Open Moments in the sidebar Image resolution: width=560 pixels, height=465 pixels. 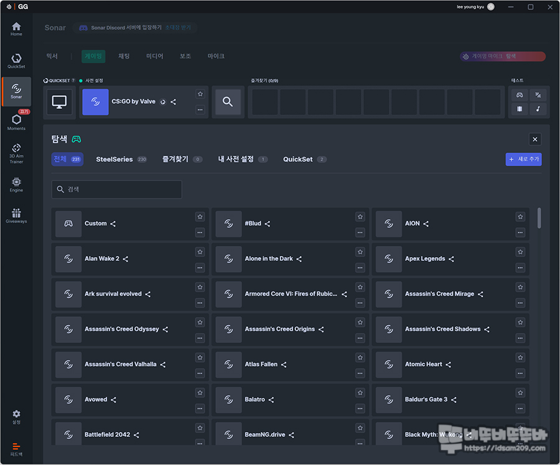click(16, 122)
